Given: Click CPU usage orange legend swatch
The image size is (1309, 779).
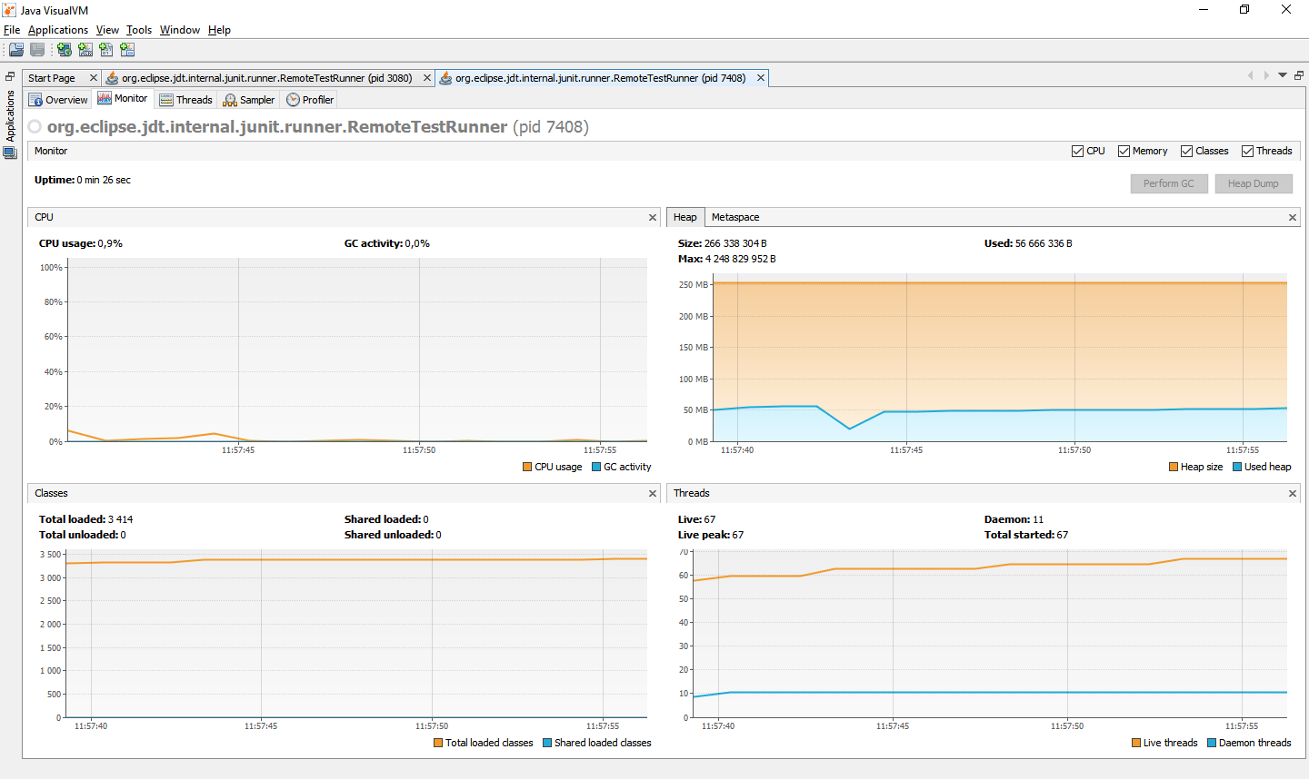Looking at the screenshot, I should coord(527,468).
